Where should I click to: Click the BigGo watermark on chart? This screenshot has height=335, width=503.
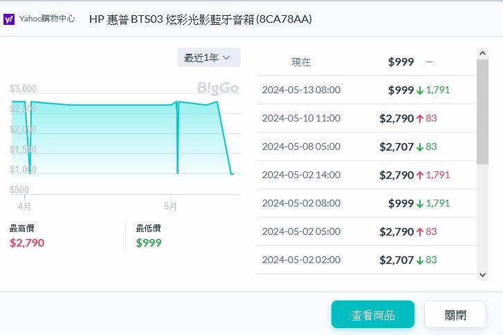(x=218, y=88)
